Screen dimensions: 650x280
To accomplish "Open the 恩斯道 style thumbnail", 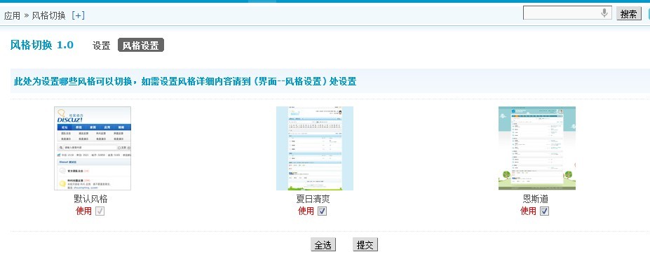I will click(537, 148).
